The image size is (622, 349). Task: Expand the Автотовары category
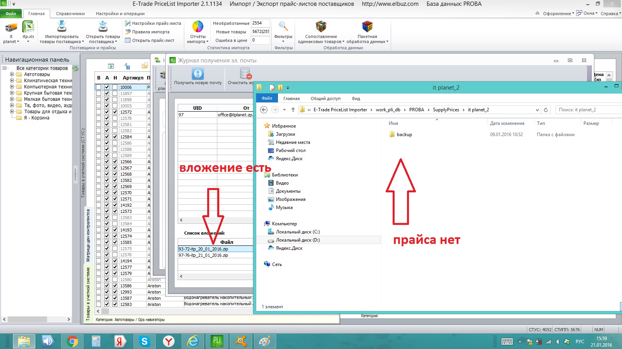pyautogui.click(x=12, y=74)
